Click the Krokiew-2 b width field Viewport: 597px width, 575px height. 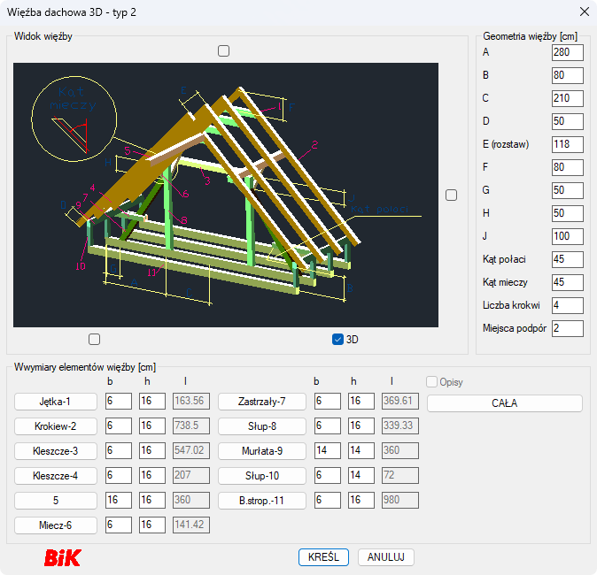[x=119, y=425]
